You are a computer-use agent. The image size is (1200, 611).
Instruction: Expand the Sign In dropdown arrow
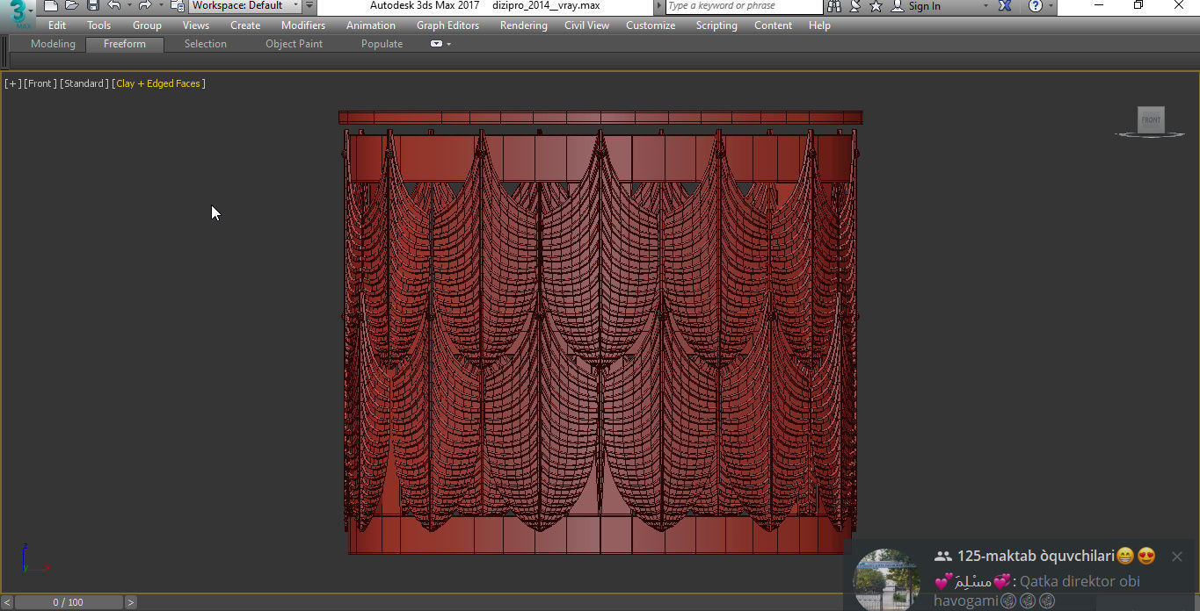(985, 6)
